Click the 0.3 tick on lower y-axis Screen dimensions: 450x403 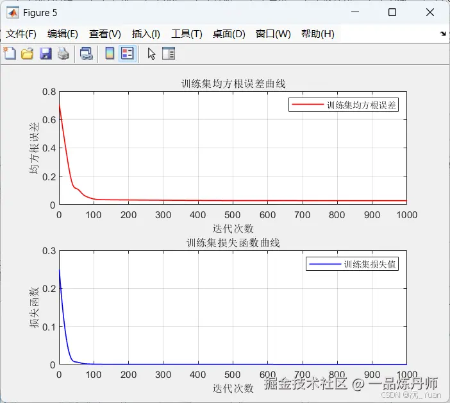point(49,251)
